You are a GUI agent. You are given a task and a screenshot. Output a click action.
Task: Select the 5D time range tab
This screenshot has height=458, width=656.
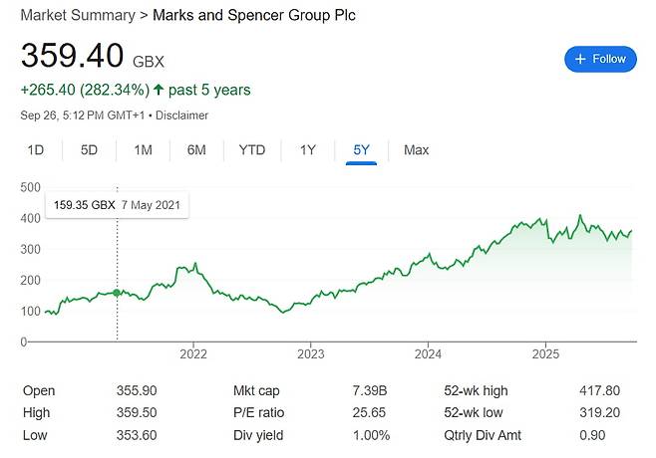pyautogui.click(x=89, y=150)
